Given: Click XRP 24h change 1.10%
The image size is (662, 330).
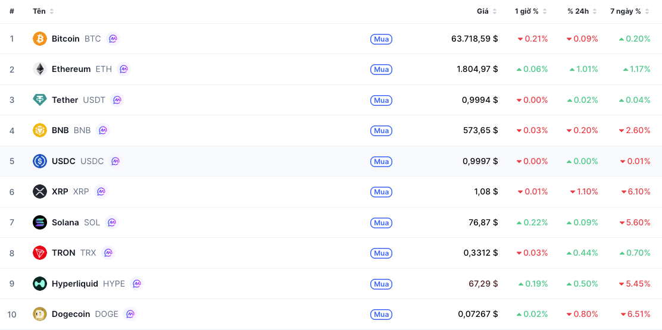Looking at the screenshot, I should tap(584, 192).
